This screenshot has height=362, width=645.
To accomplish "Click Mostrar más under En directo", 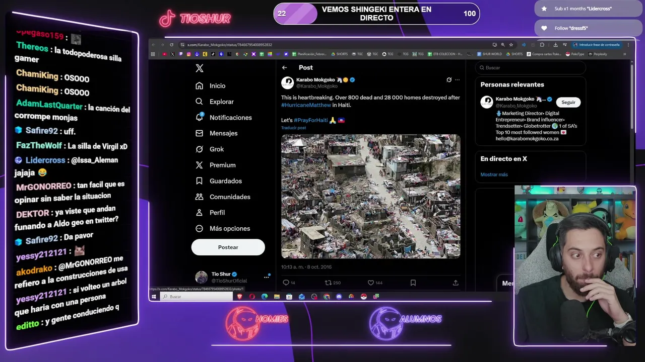I will 494,174.
